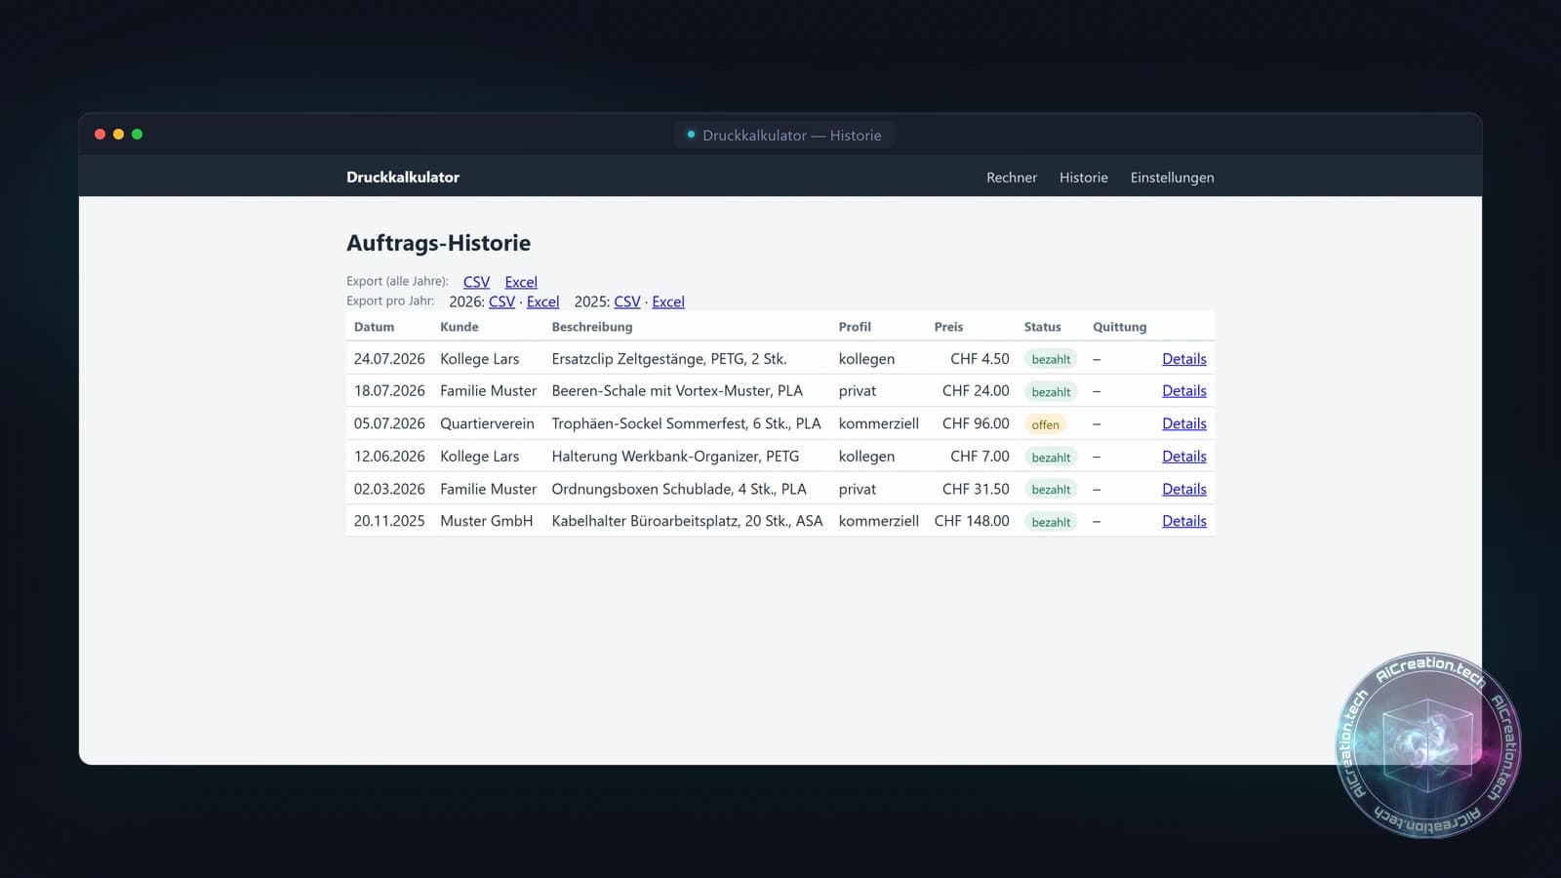Click 'Halterung Werkbank-Organizer, PETG' description
This screenshot has height=878, width=1561.
tap(675, 457)
